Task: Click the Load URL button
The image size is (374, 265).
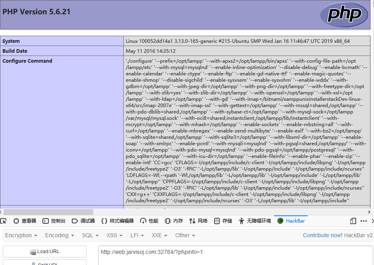Action: coord(44,252)
